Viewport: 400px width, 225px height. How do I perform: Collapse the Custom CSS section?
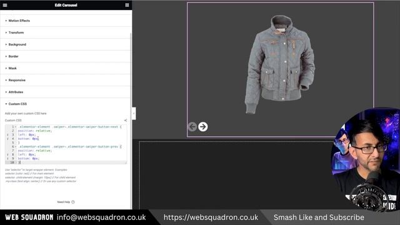65,104
